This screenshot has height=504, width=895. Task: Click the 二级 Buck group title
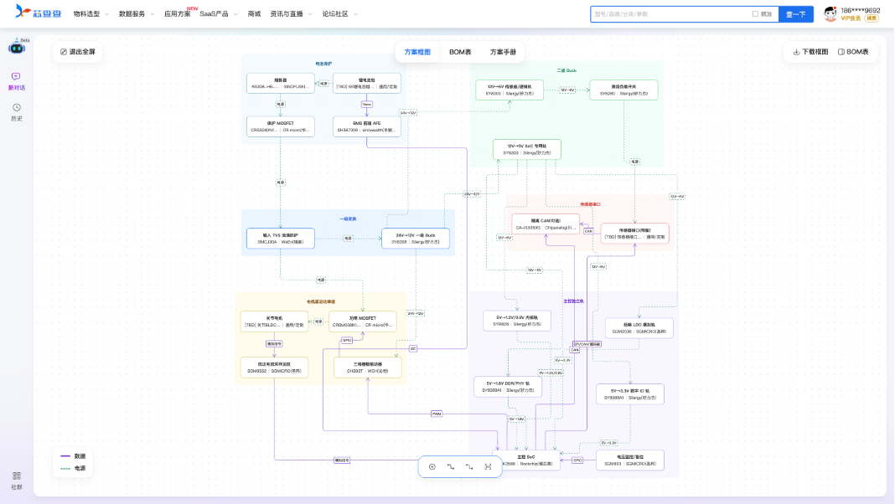coord(566,70)
